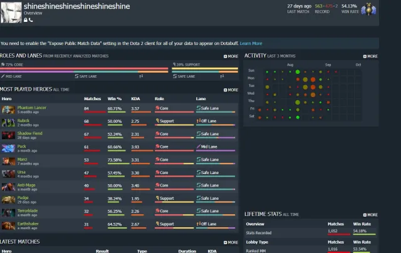Click the Lane column header

[200, 99]
